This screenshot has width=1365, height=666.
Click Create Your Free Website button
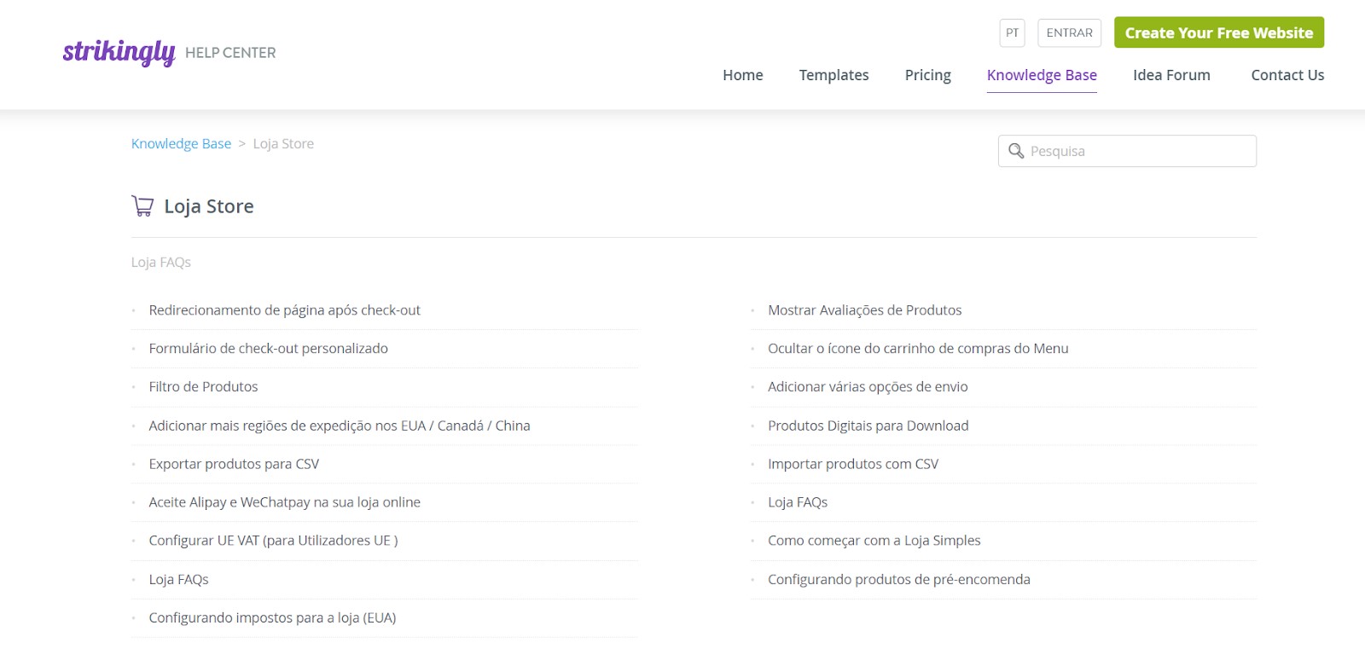1218,33
